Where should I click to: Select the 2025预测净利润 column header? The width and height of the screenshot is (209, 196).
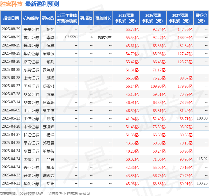coord(126,18)
